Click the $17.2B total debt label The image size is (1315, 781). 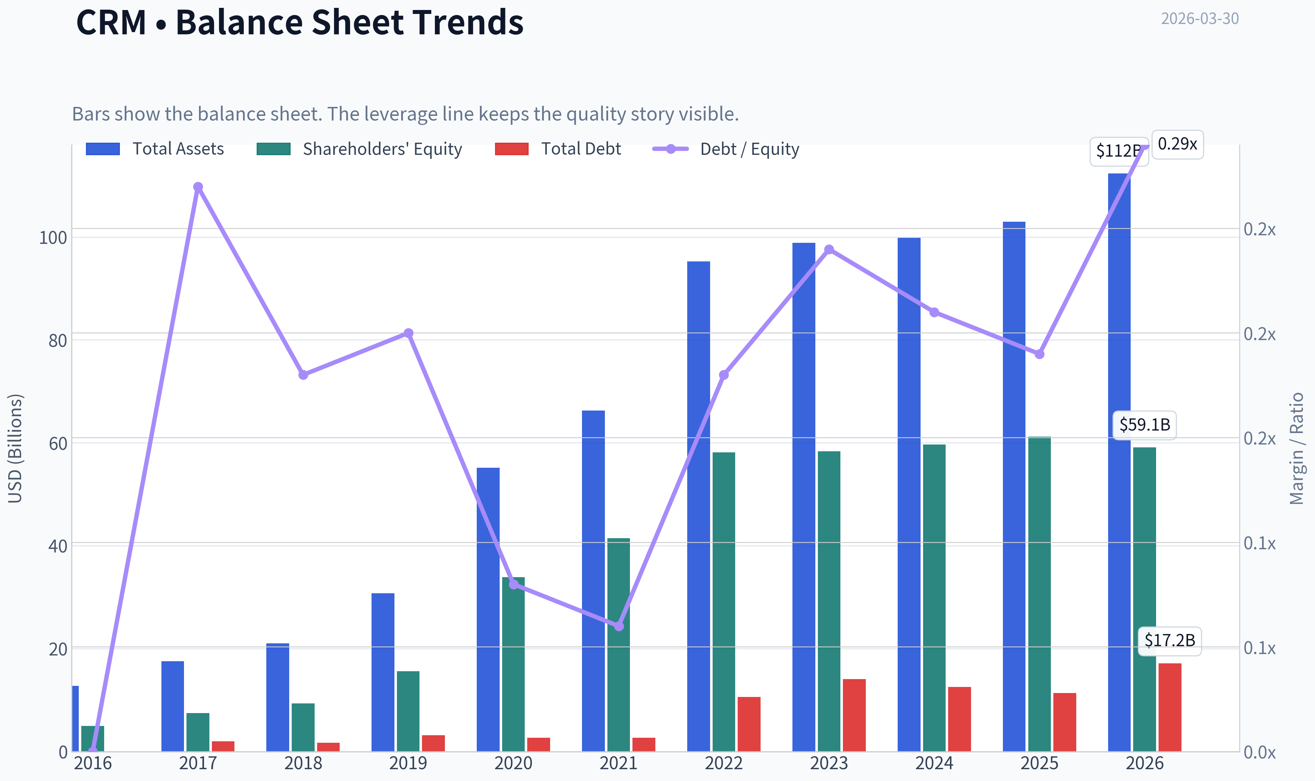1170,640
